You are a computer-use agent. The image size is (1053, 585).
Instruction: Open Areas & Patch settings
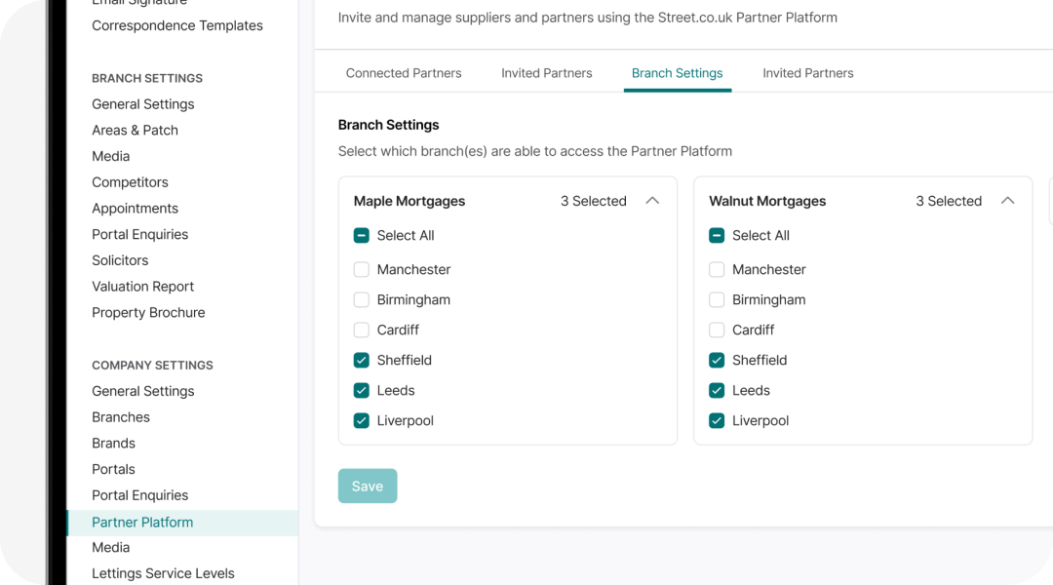tap(135, 130)
